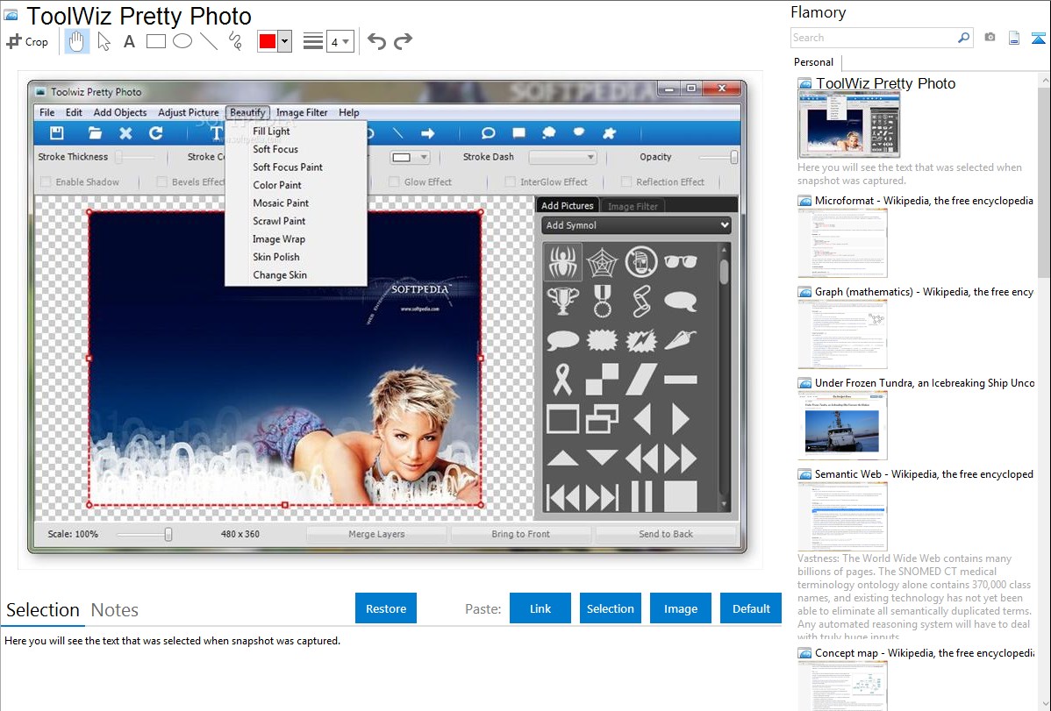This screenshot has width=1051, height=711.
Task: Add the awareness ribbon symbol
Action: [x=563, y=379]
